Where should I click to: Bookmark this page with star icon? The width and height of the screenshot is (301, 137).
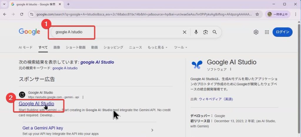coord(257,14)
